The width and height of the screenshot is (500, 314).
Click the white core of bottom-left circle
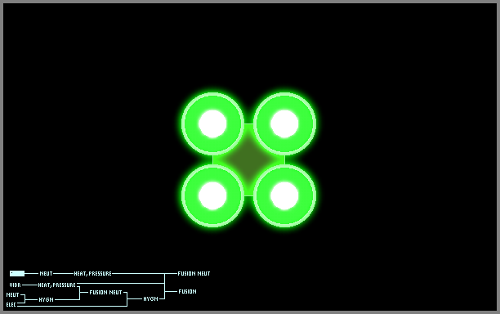tap(212, 195)
